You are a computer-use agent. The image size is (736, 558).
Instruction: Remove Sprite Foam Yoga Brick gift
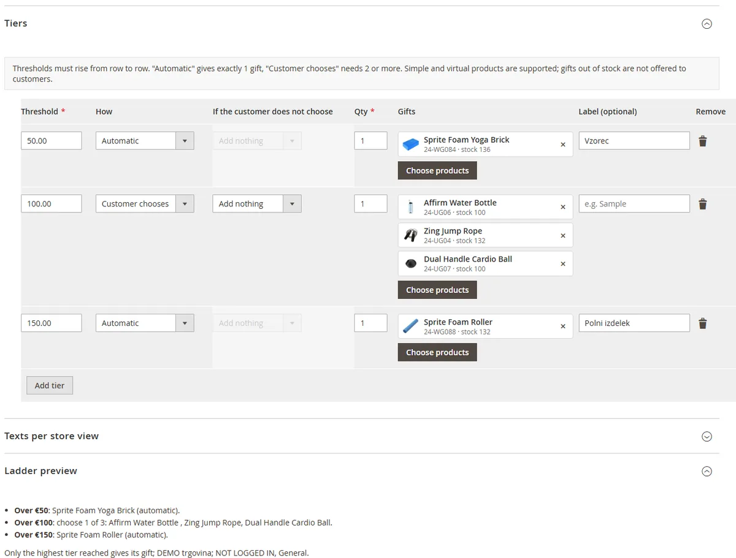pyautogui.click(x=563, y=145)
